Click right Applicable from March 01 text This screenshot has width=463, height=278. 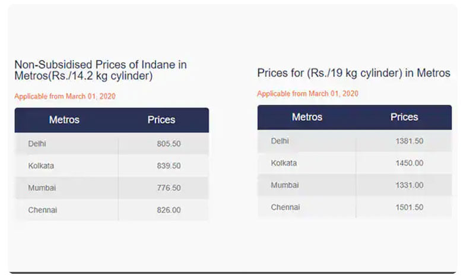pyautogui.click(x=307, y=93)
